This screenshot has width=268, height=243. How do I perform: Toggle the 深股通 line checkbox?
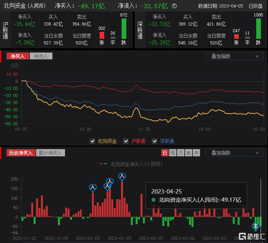[155, 141]
